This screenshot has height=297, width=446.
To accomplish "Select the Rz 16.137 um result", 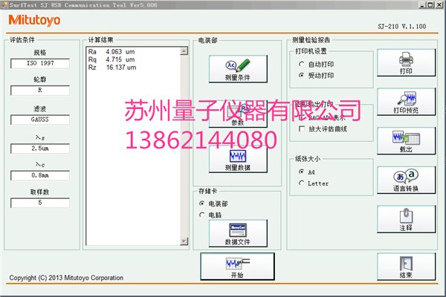I will coord(112,68).
